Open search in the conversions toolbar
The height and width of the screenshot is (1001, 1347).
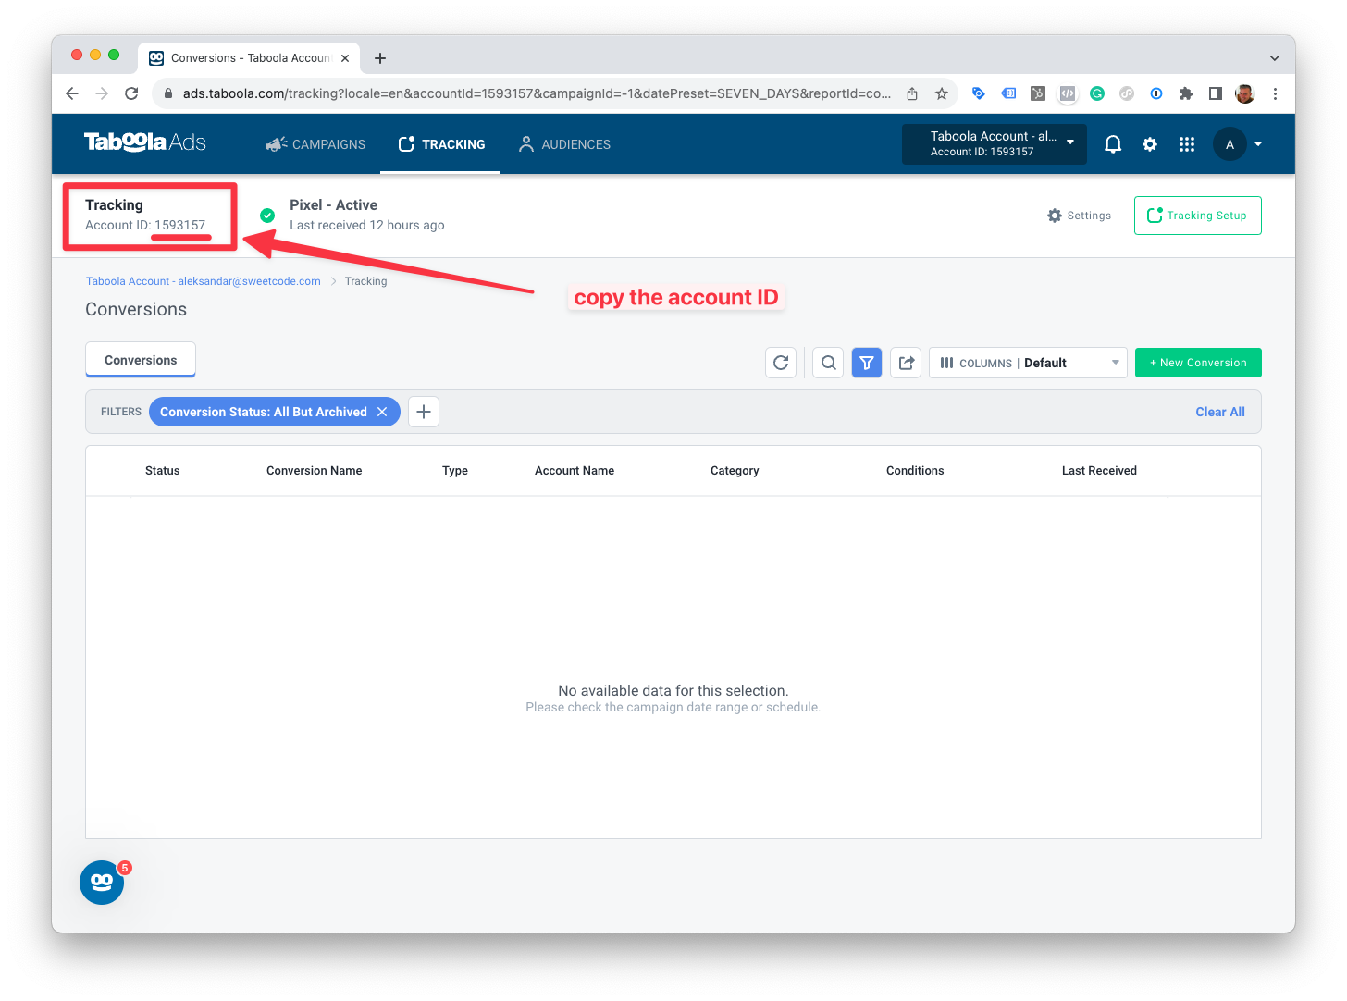pyautogui.click(x=827, y=362)
